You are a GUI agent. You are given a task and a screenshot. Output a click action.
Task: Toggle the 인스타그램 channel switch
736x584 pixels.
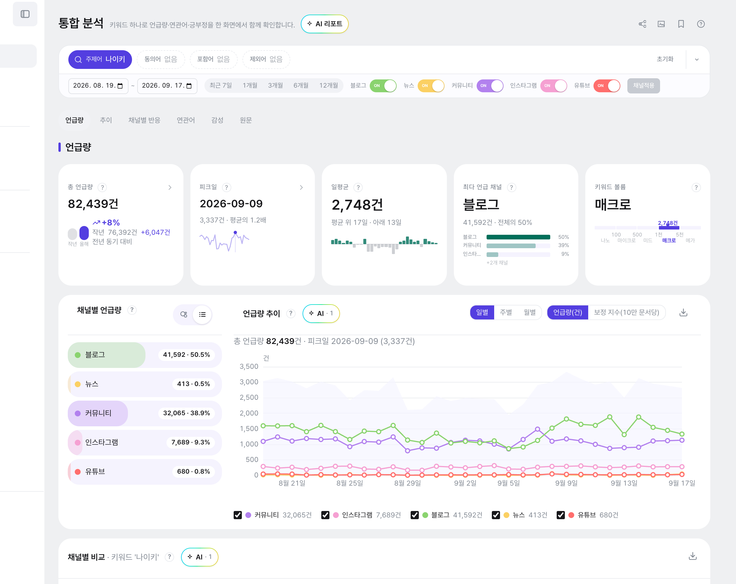(x=553, y=86)
